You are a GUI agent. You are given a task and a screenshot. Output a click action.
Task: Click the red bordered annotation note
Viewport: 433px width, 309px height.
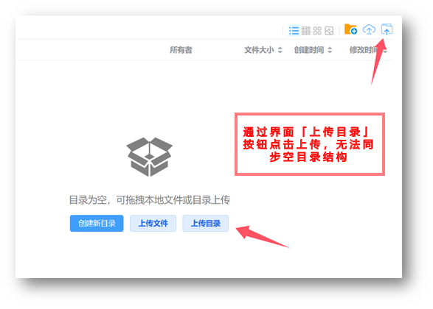[x=310, y=144]
